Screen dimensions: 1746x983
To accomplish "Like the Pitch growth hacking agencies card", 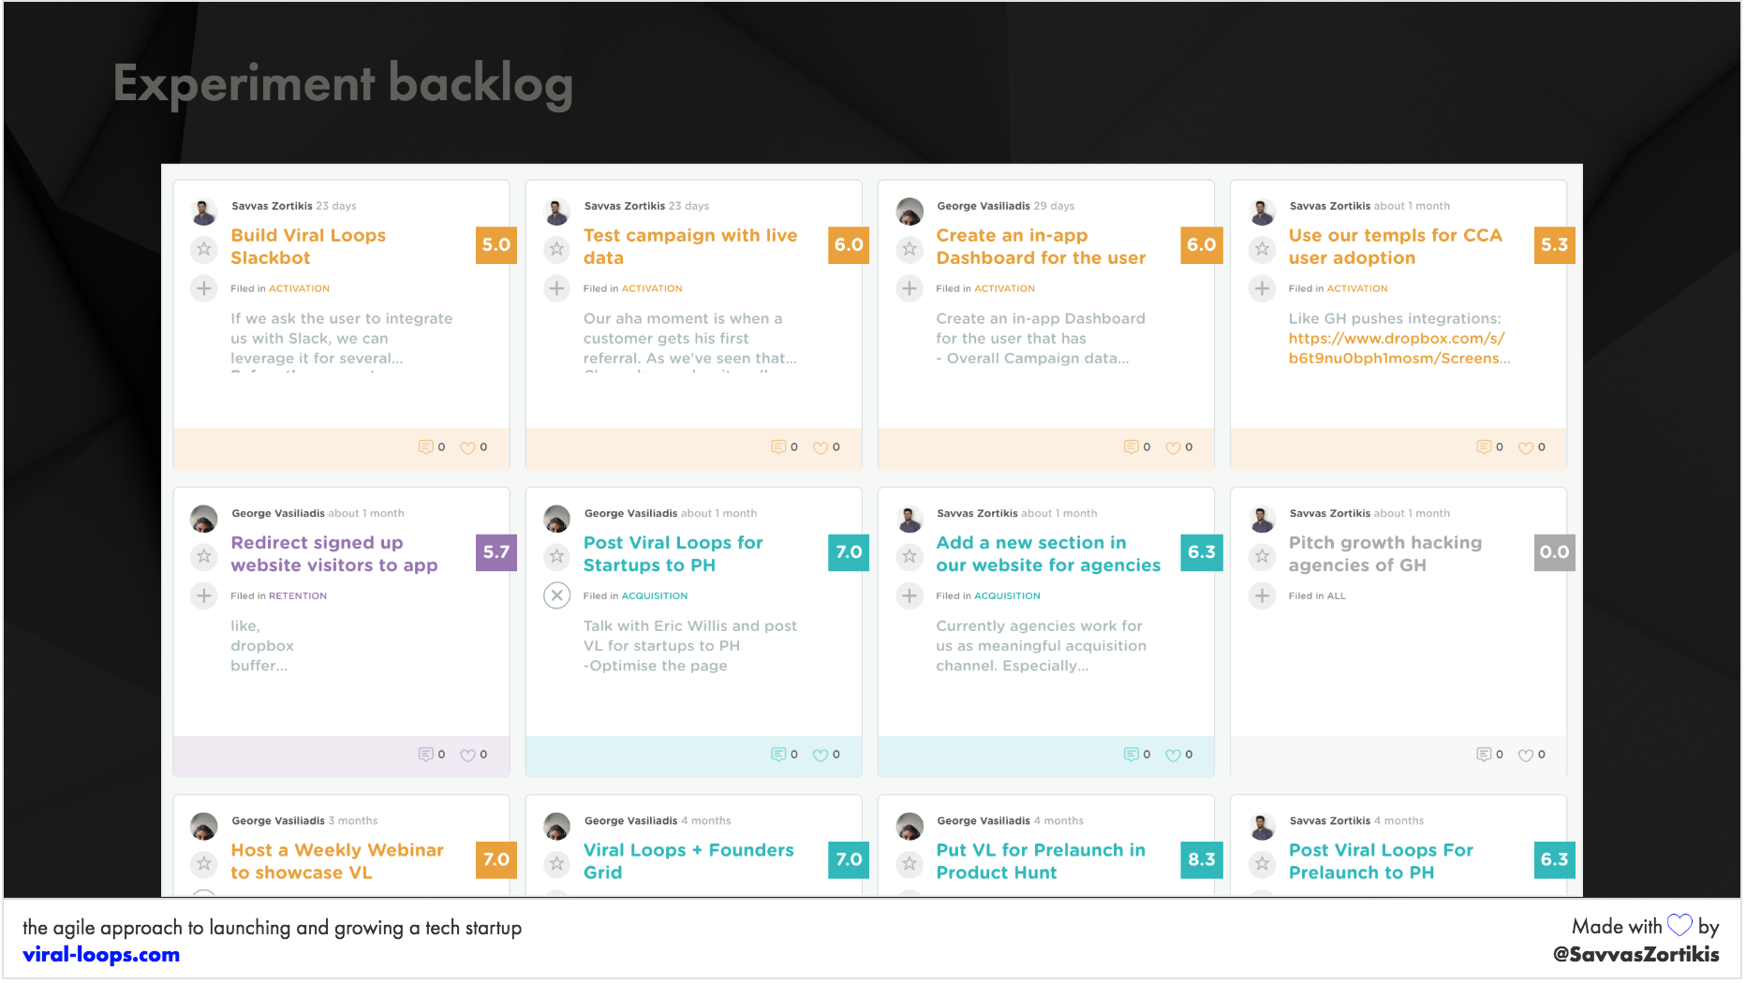I will coord(1531,755).
